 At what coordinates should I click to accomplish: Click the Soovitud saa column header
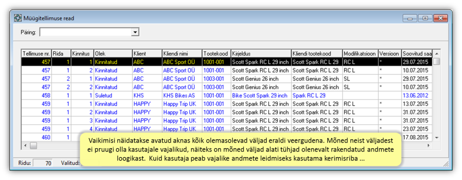click(417, 53)
